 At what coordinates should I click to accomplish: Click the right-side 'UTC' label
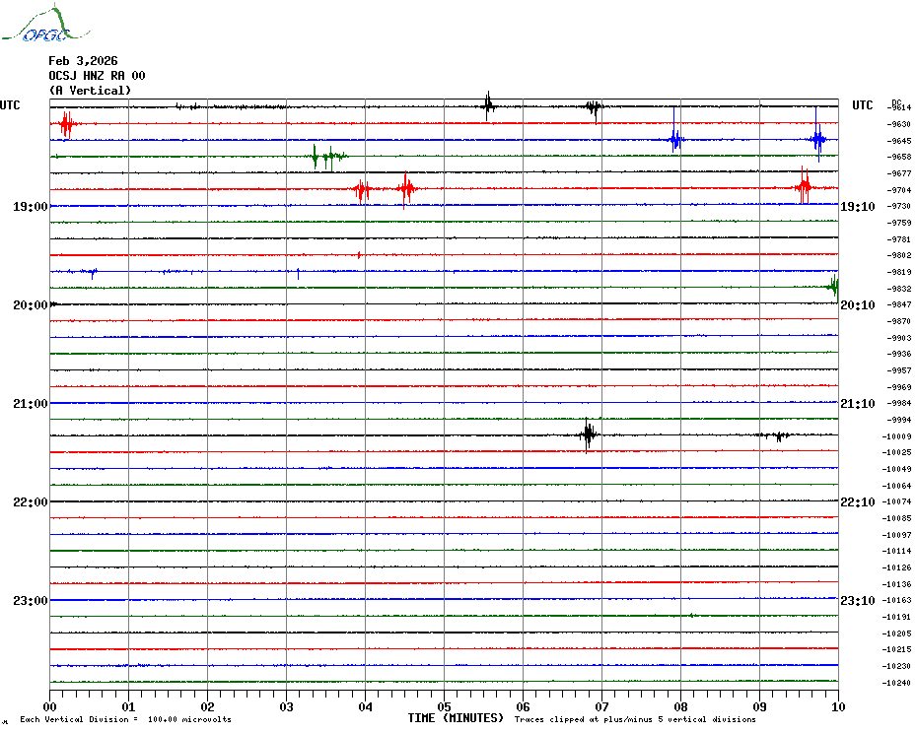[x=862, y=105]
